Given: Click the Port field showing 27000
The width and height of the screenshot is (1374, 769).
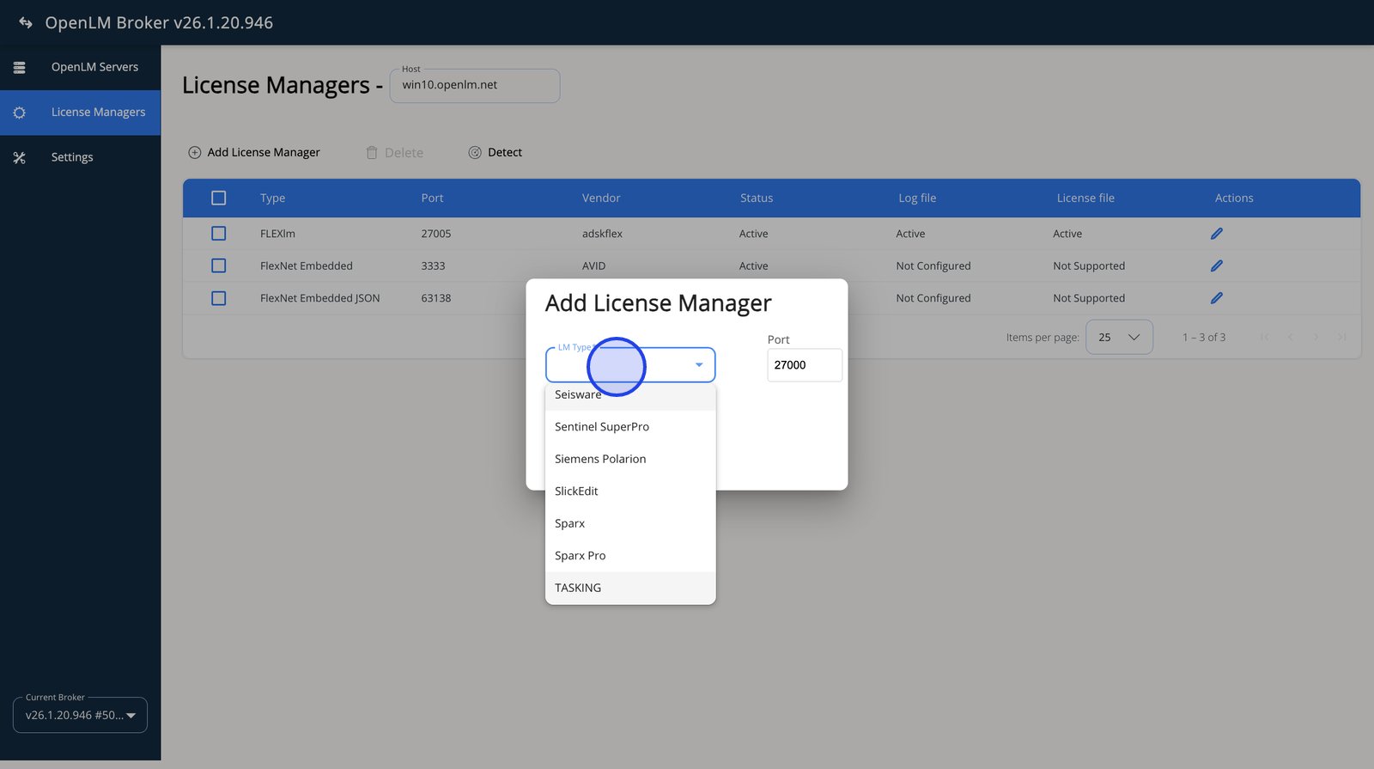Looking at the screenshot, I should (x=805, y=365).
